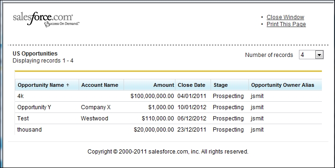Sort by Amount column header
Viewport: 335px width, 168px height.
[x=164, y=85]
